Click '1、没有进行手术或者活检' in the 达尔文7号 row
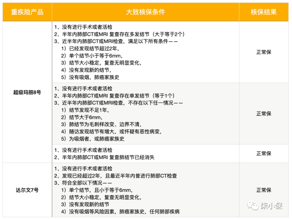This screenshot has width=292, height=219. pyautogui.click(x=83, y=168)
